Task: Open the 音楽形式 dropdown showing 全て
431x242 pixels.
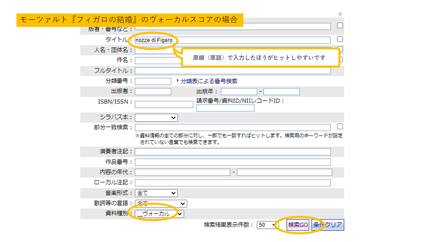Action: point(156,193)
